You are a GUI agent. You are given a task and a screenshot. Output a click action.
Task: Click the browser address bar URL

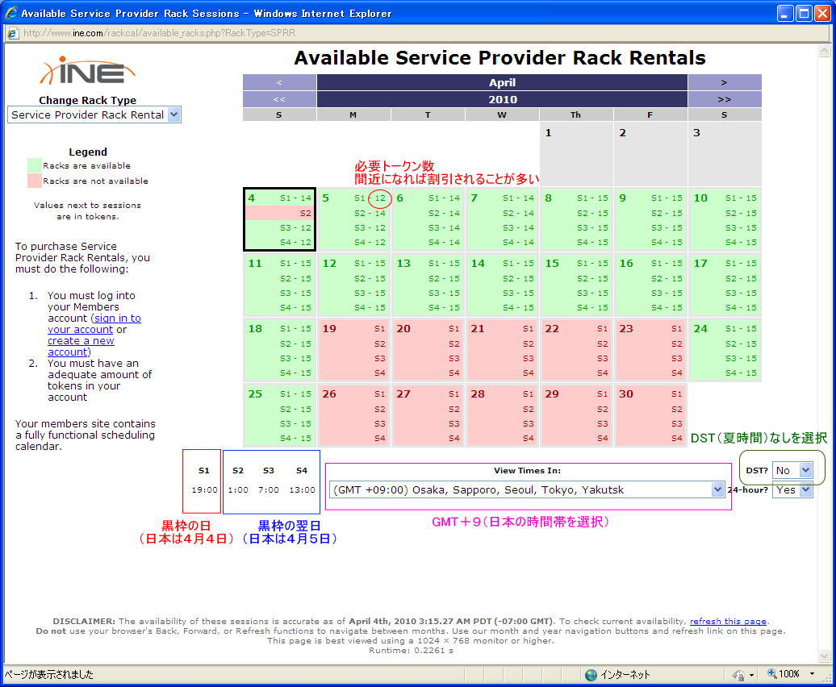click(x=159, y=33)
